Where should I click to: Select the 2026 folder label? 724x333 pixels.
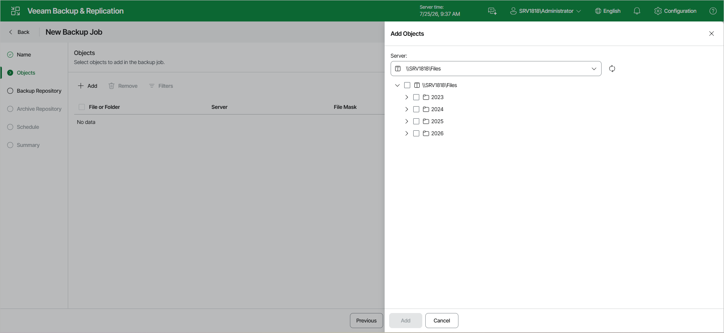[x=437, y=133]
